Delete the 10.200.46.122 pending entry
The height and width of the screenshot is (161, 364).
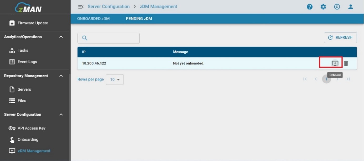(346, 63)
